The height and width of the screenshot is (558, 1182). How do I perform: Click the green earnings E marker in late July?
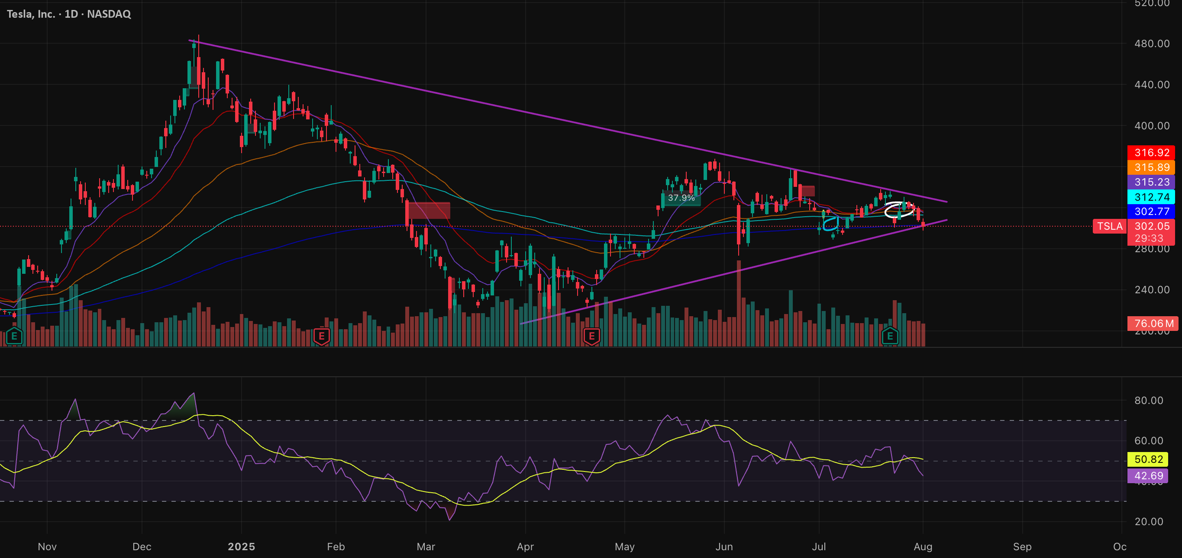pyautogui.click(x=890, y=337)
